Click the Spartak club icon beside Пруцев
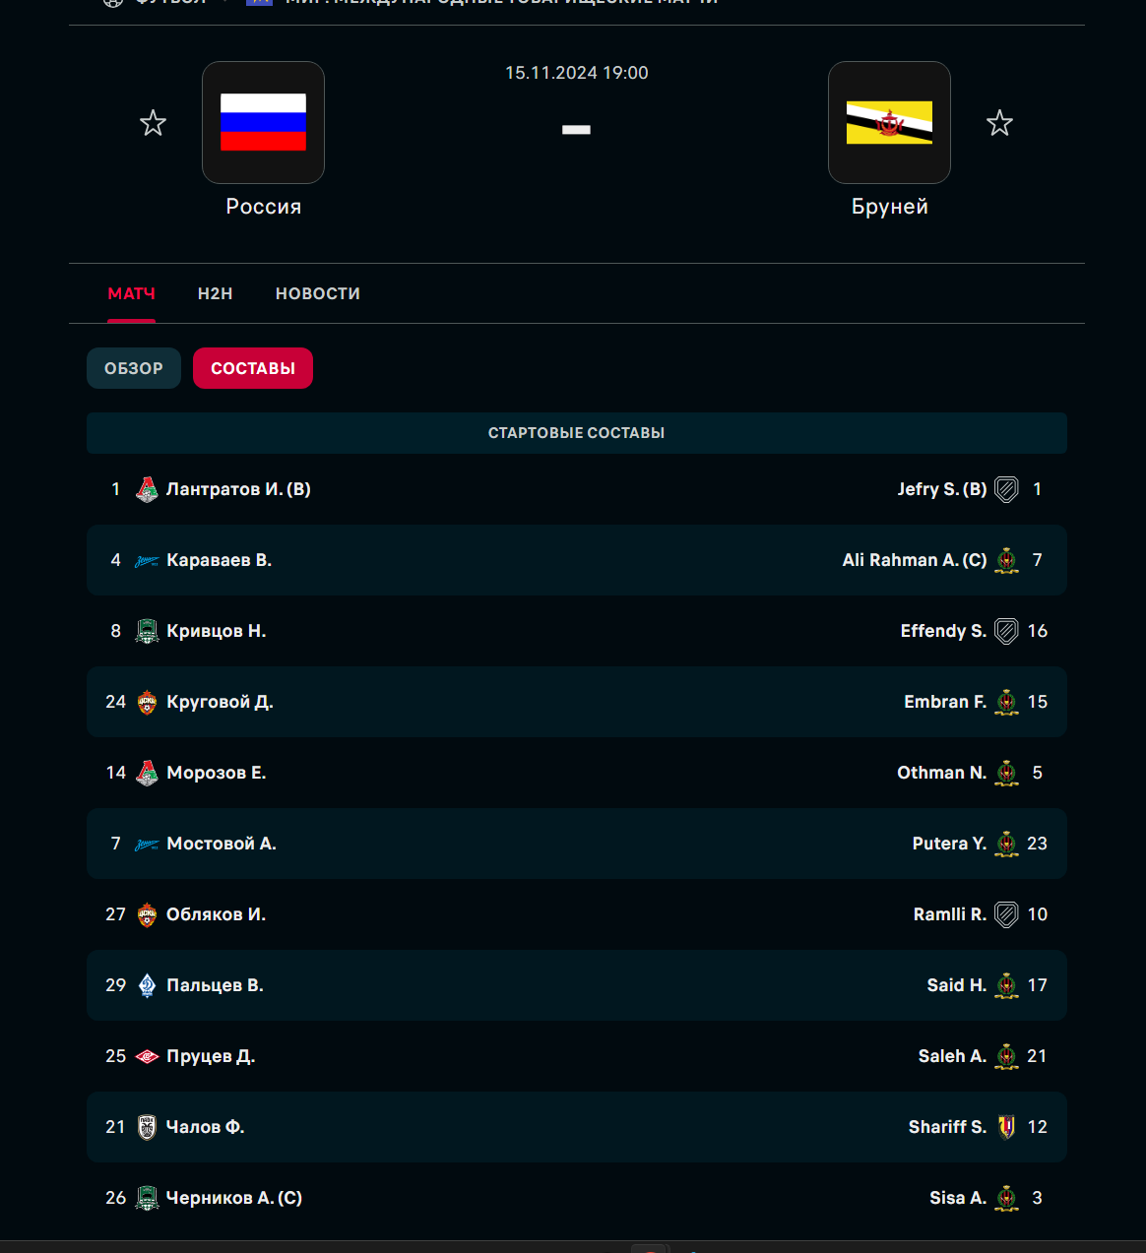 [x=147, y=1056]
